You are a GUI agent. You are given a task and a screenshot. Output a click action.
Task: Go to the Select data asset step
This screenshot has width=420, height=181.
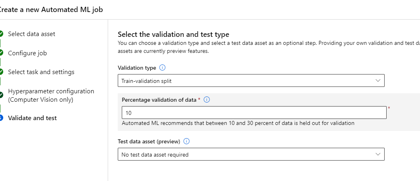click(32, 34)
